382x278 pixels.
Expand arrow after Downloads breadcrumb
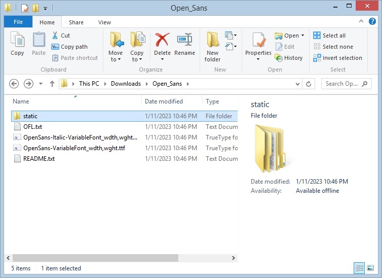[x=146, y=84]
